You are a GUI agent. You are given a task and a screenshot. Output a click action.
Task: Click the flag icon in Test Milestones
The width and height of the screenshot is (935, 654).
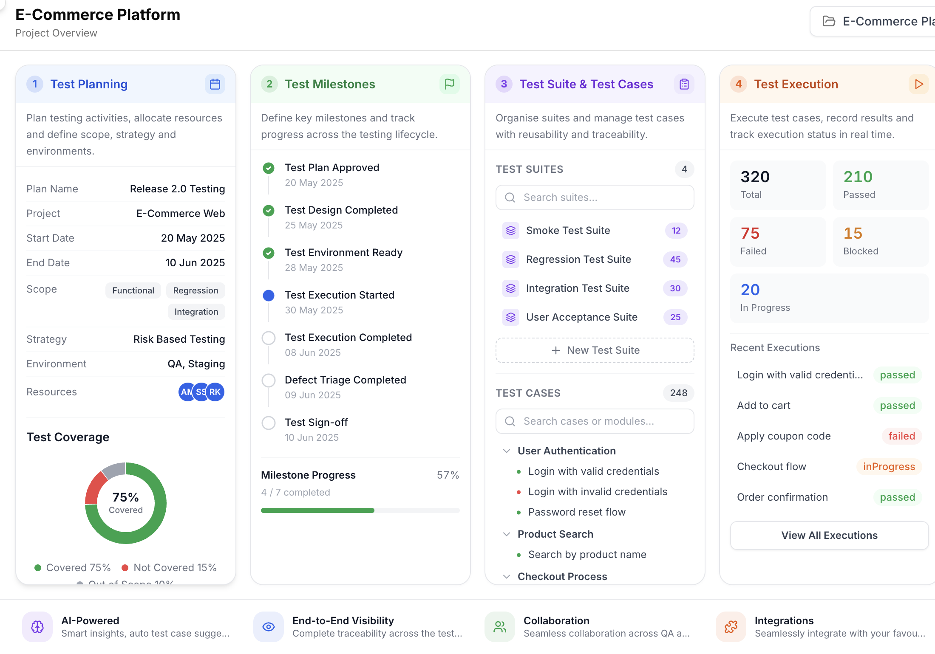click(450, 84)
